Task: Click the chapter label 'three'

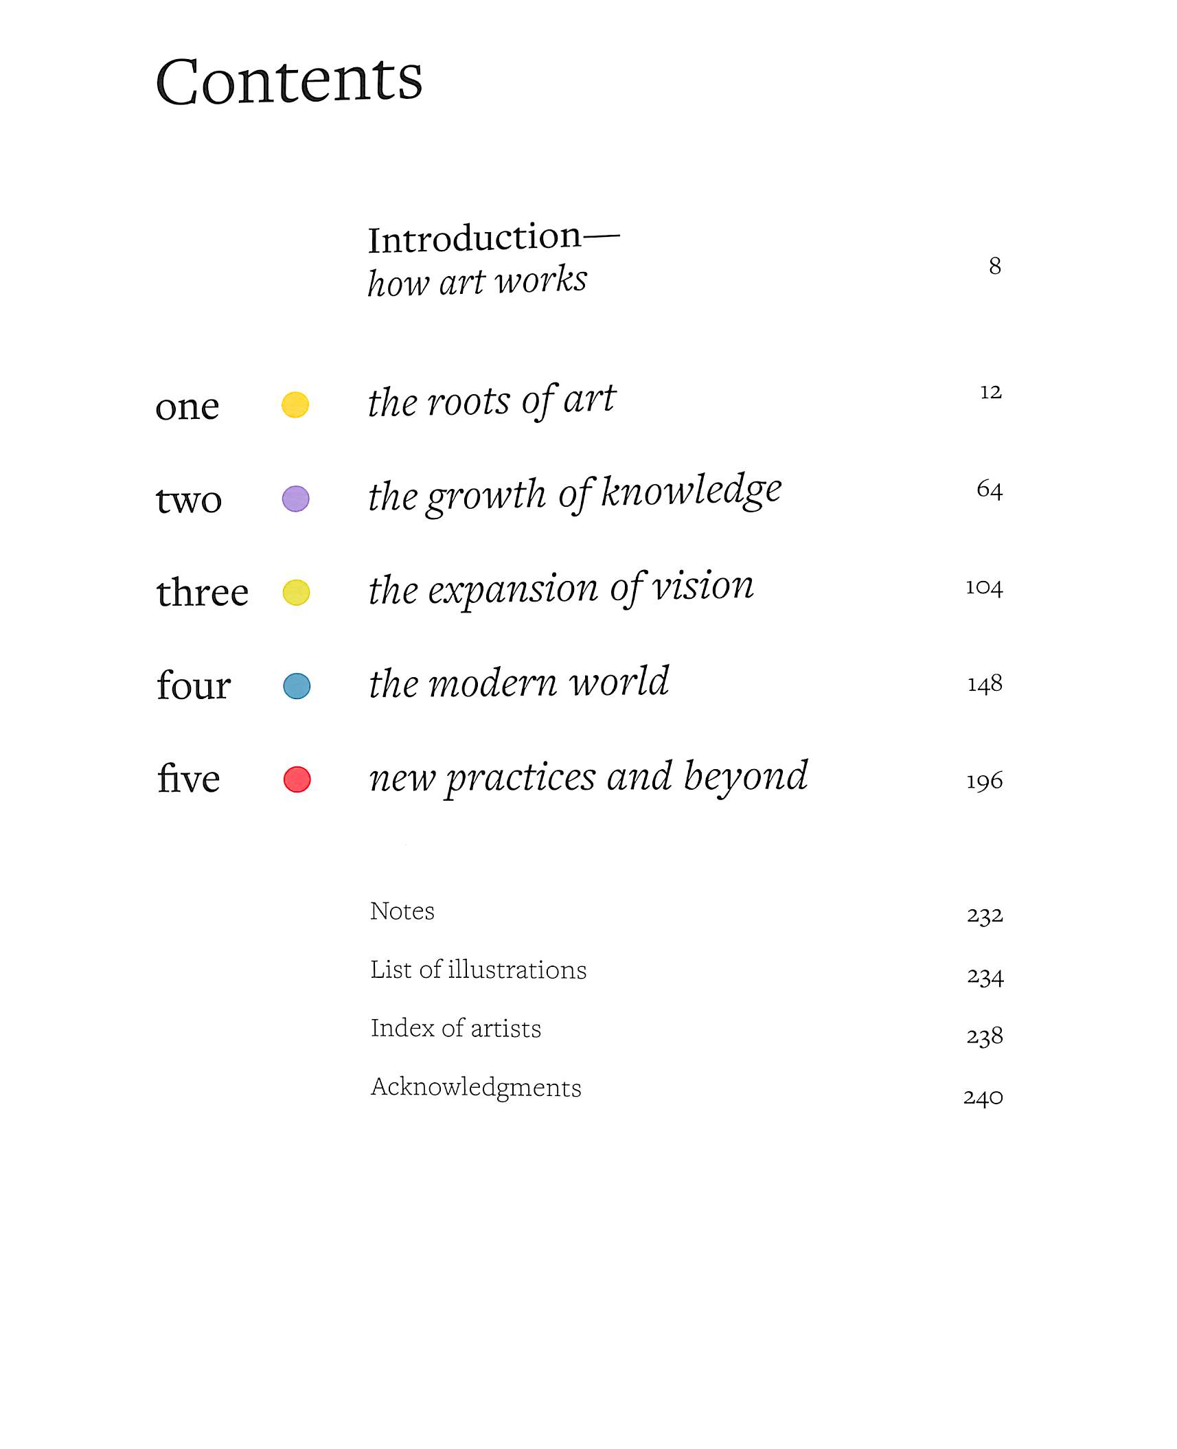Action: [x=203, y=592]
